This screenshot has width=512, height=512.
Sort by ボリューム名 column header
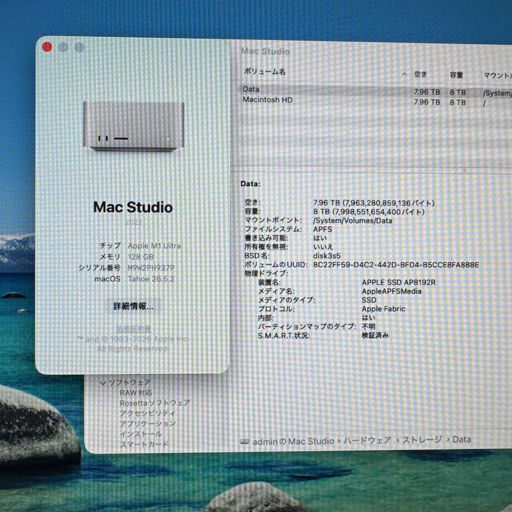265,71
